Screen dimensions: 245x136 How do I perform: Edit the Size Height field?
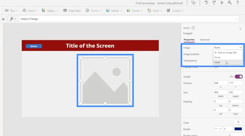click(x=236, y=92)
